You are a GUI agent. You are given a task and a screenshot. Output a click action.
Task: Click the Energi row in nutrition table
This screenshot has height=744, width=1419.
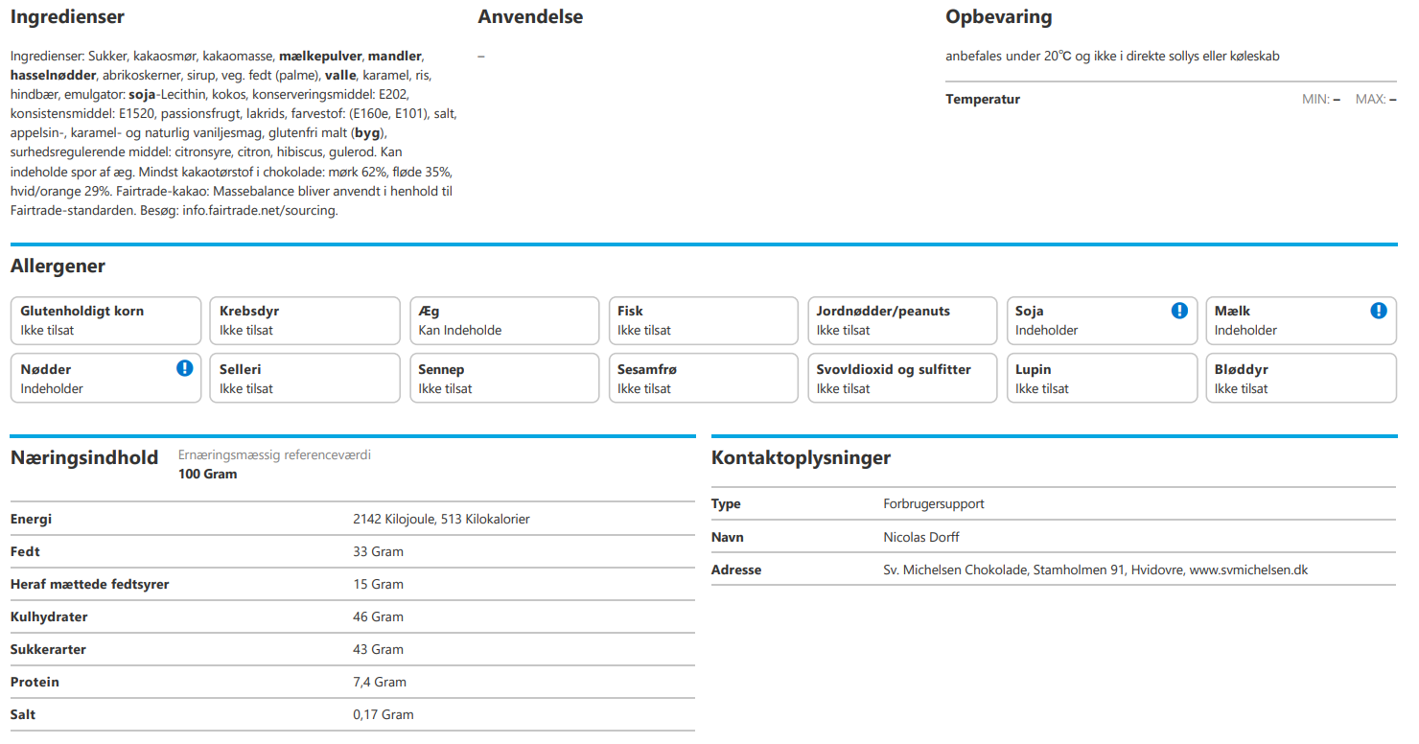point(351,519)
